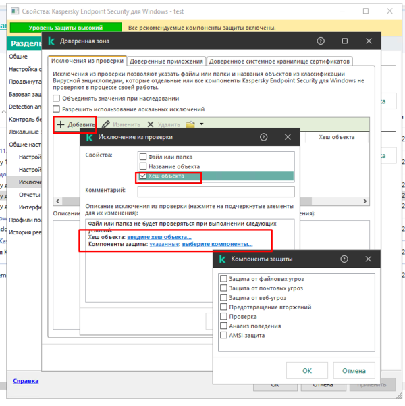Open help in Исключение из проверки dialog
The height and width of the screenshot is (406, 405).
(263, 137)
